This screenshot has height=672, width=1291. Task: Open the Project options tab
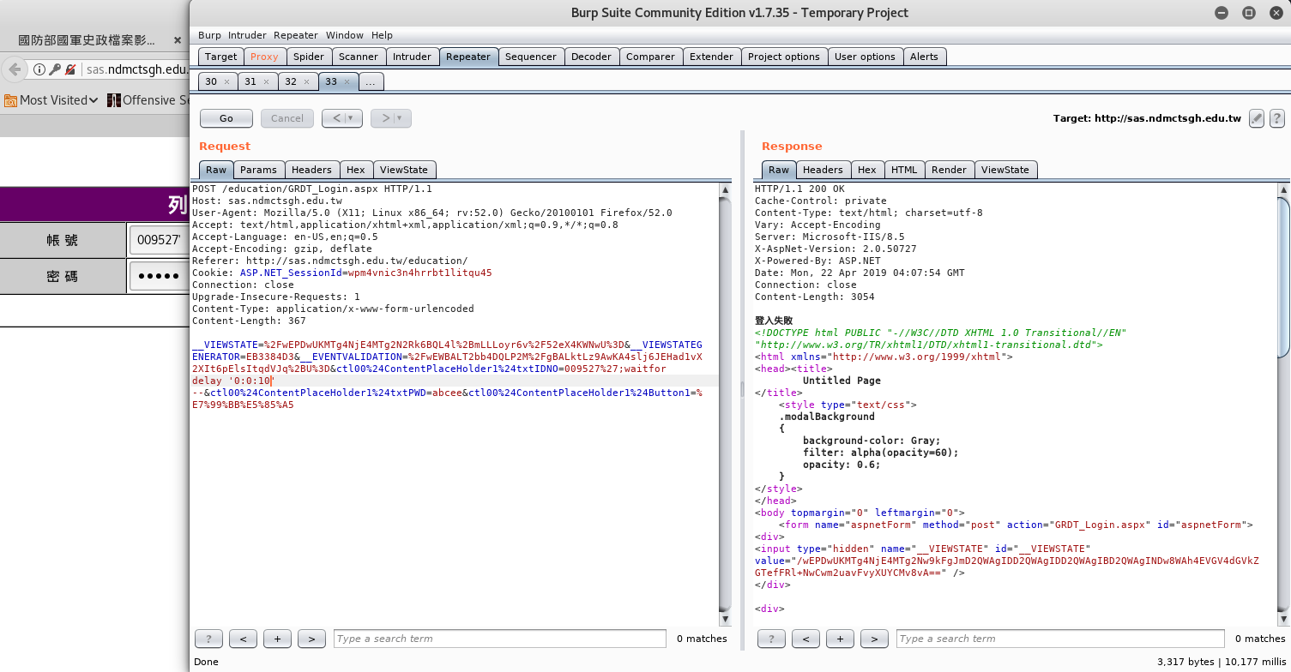784,57
